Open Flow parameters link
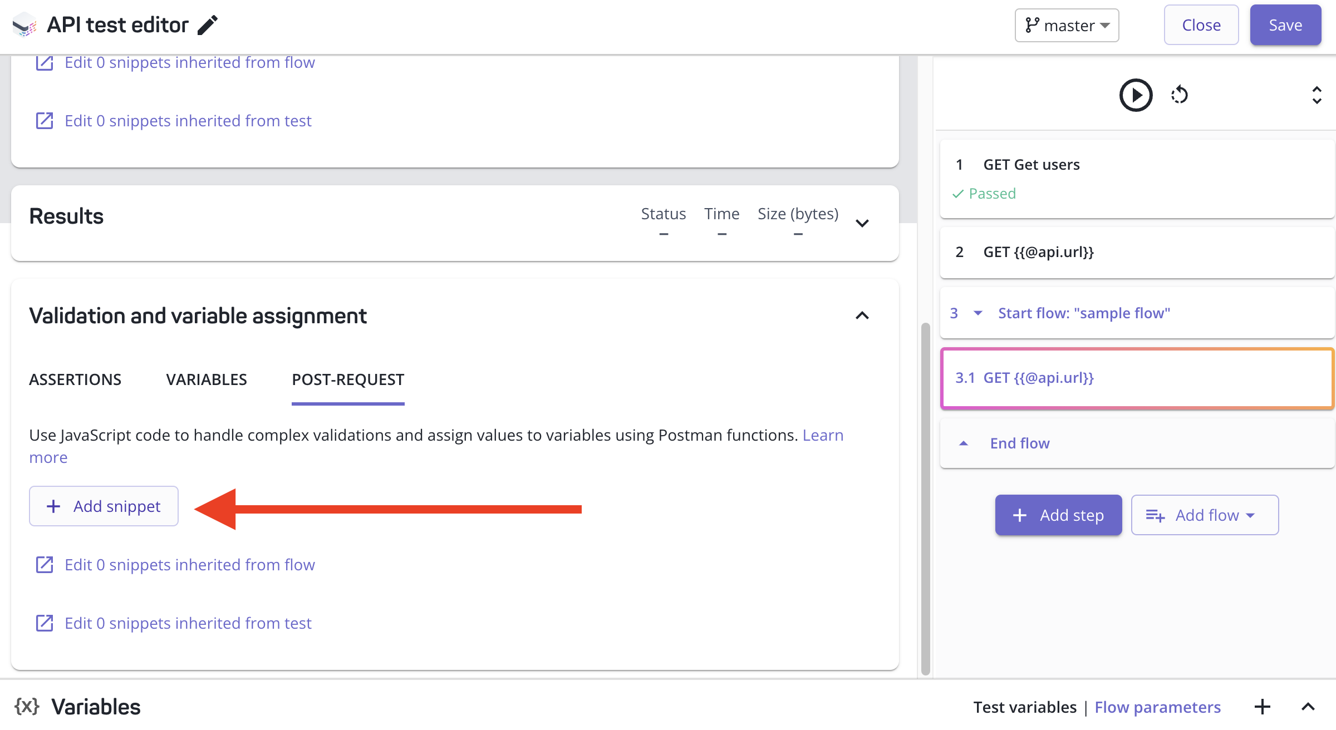This screenshot has height=730, width=1336. click(x=1157, y=707)
